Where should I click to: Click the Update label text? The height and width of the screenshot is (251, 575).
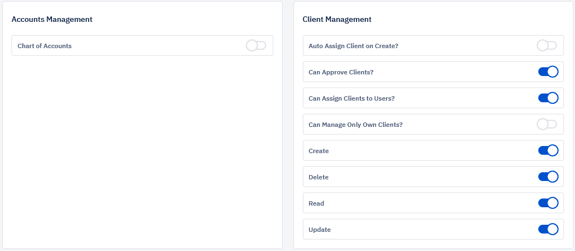click(320, 230)
